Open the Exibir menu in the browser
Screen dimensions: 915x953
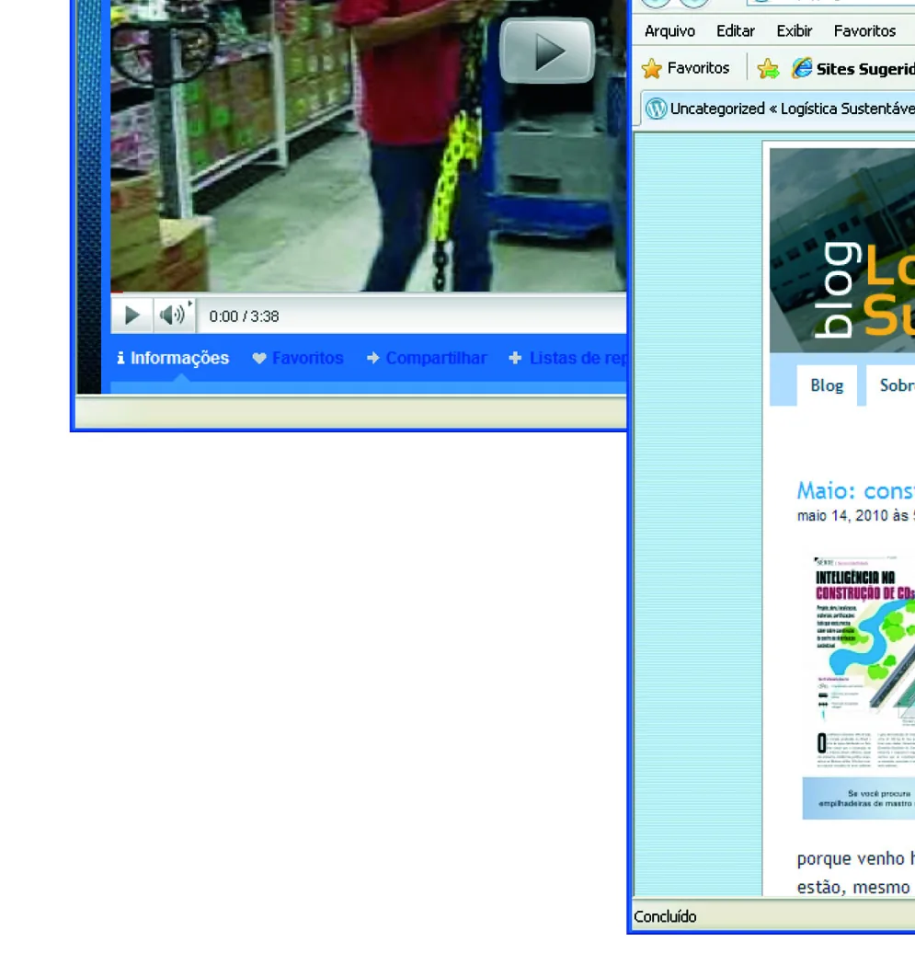coord(795,31)
